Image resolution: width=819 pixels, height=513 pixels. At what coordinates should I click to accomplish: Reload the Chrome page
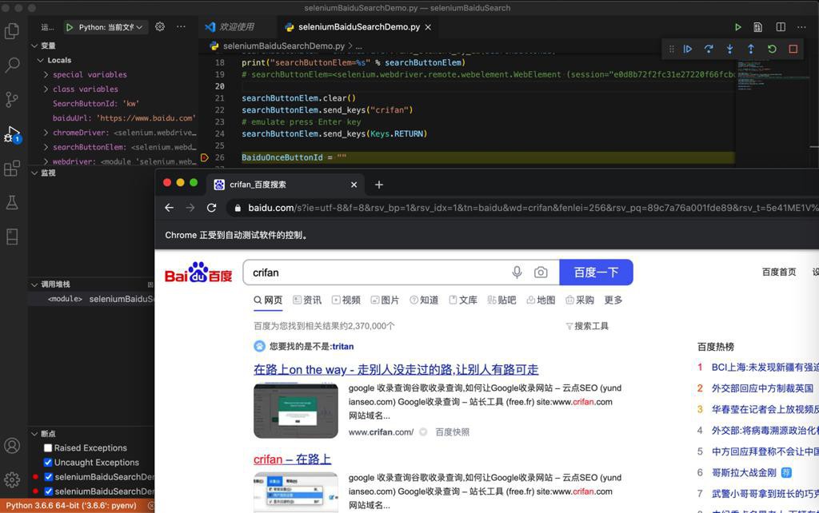[211, 208]
